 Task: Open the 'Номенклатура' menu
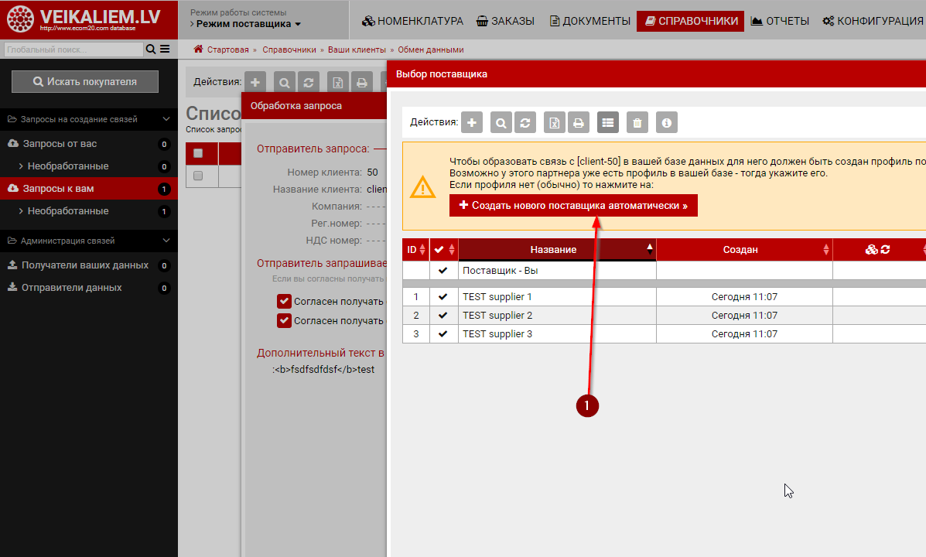[412, 21]
